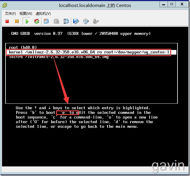This screenshot has width=190, height=176.
Task: Click the floppy drive connect icon
Action: coord(76,21)
